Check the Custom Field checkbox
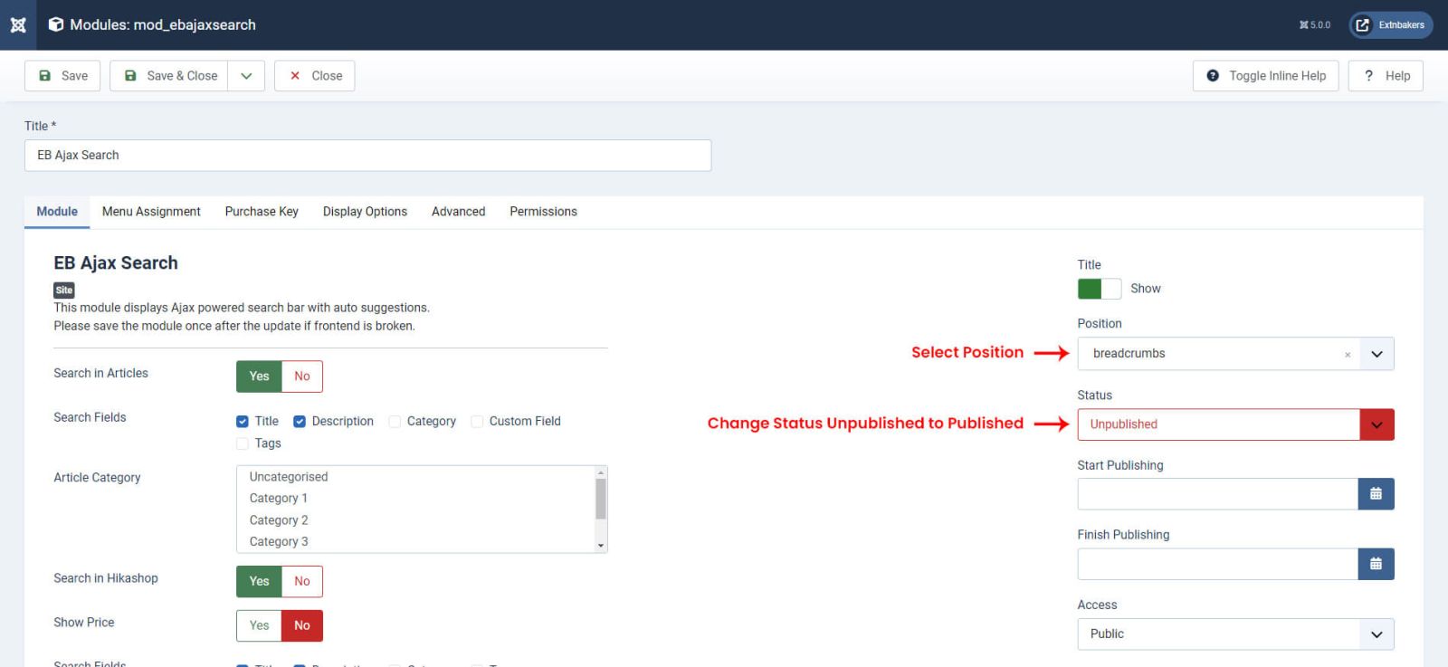The image size is (1448, 667). pos(477,422)
